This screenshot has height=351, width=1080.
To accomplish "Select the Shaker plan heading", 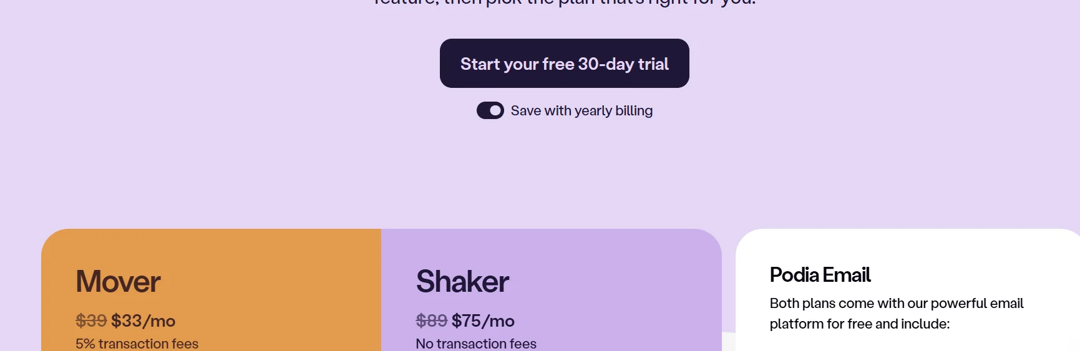I will pyautogui.click(x=462, y=281).
